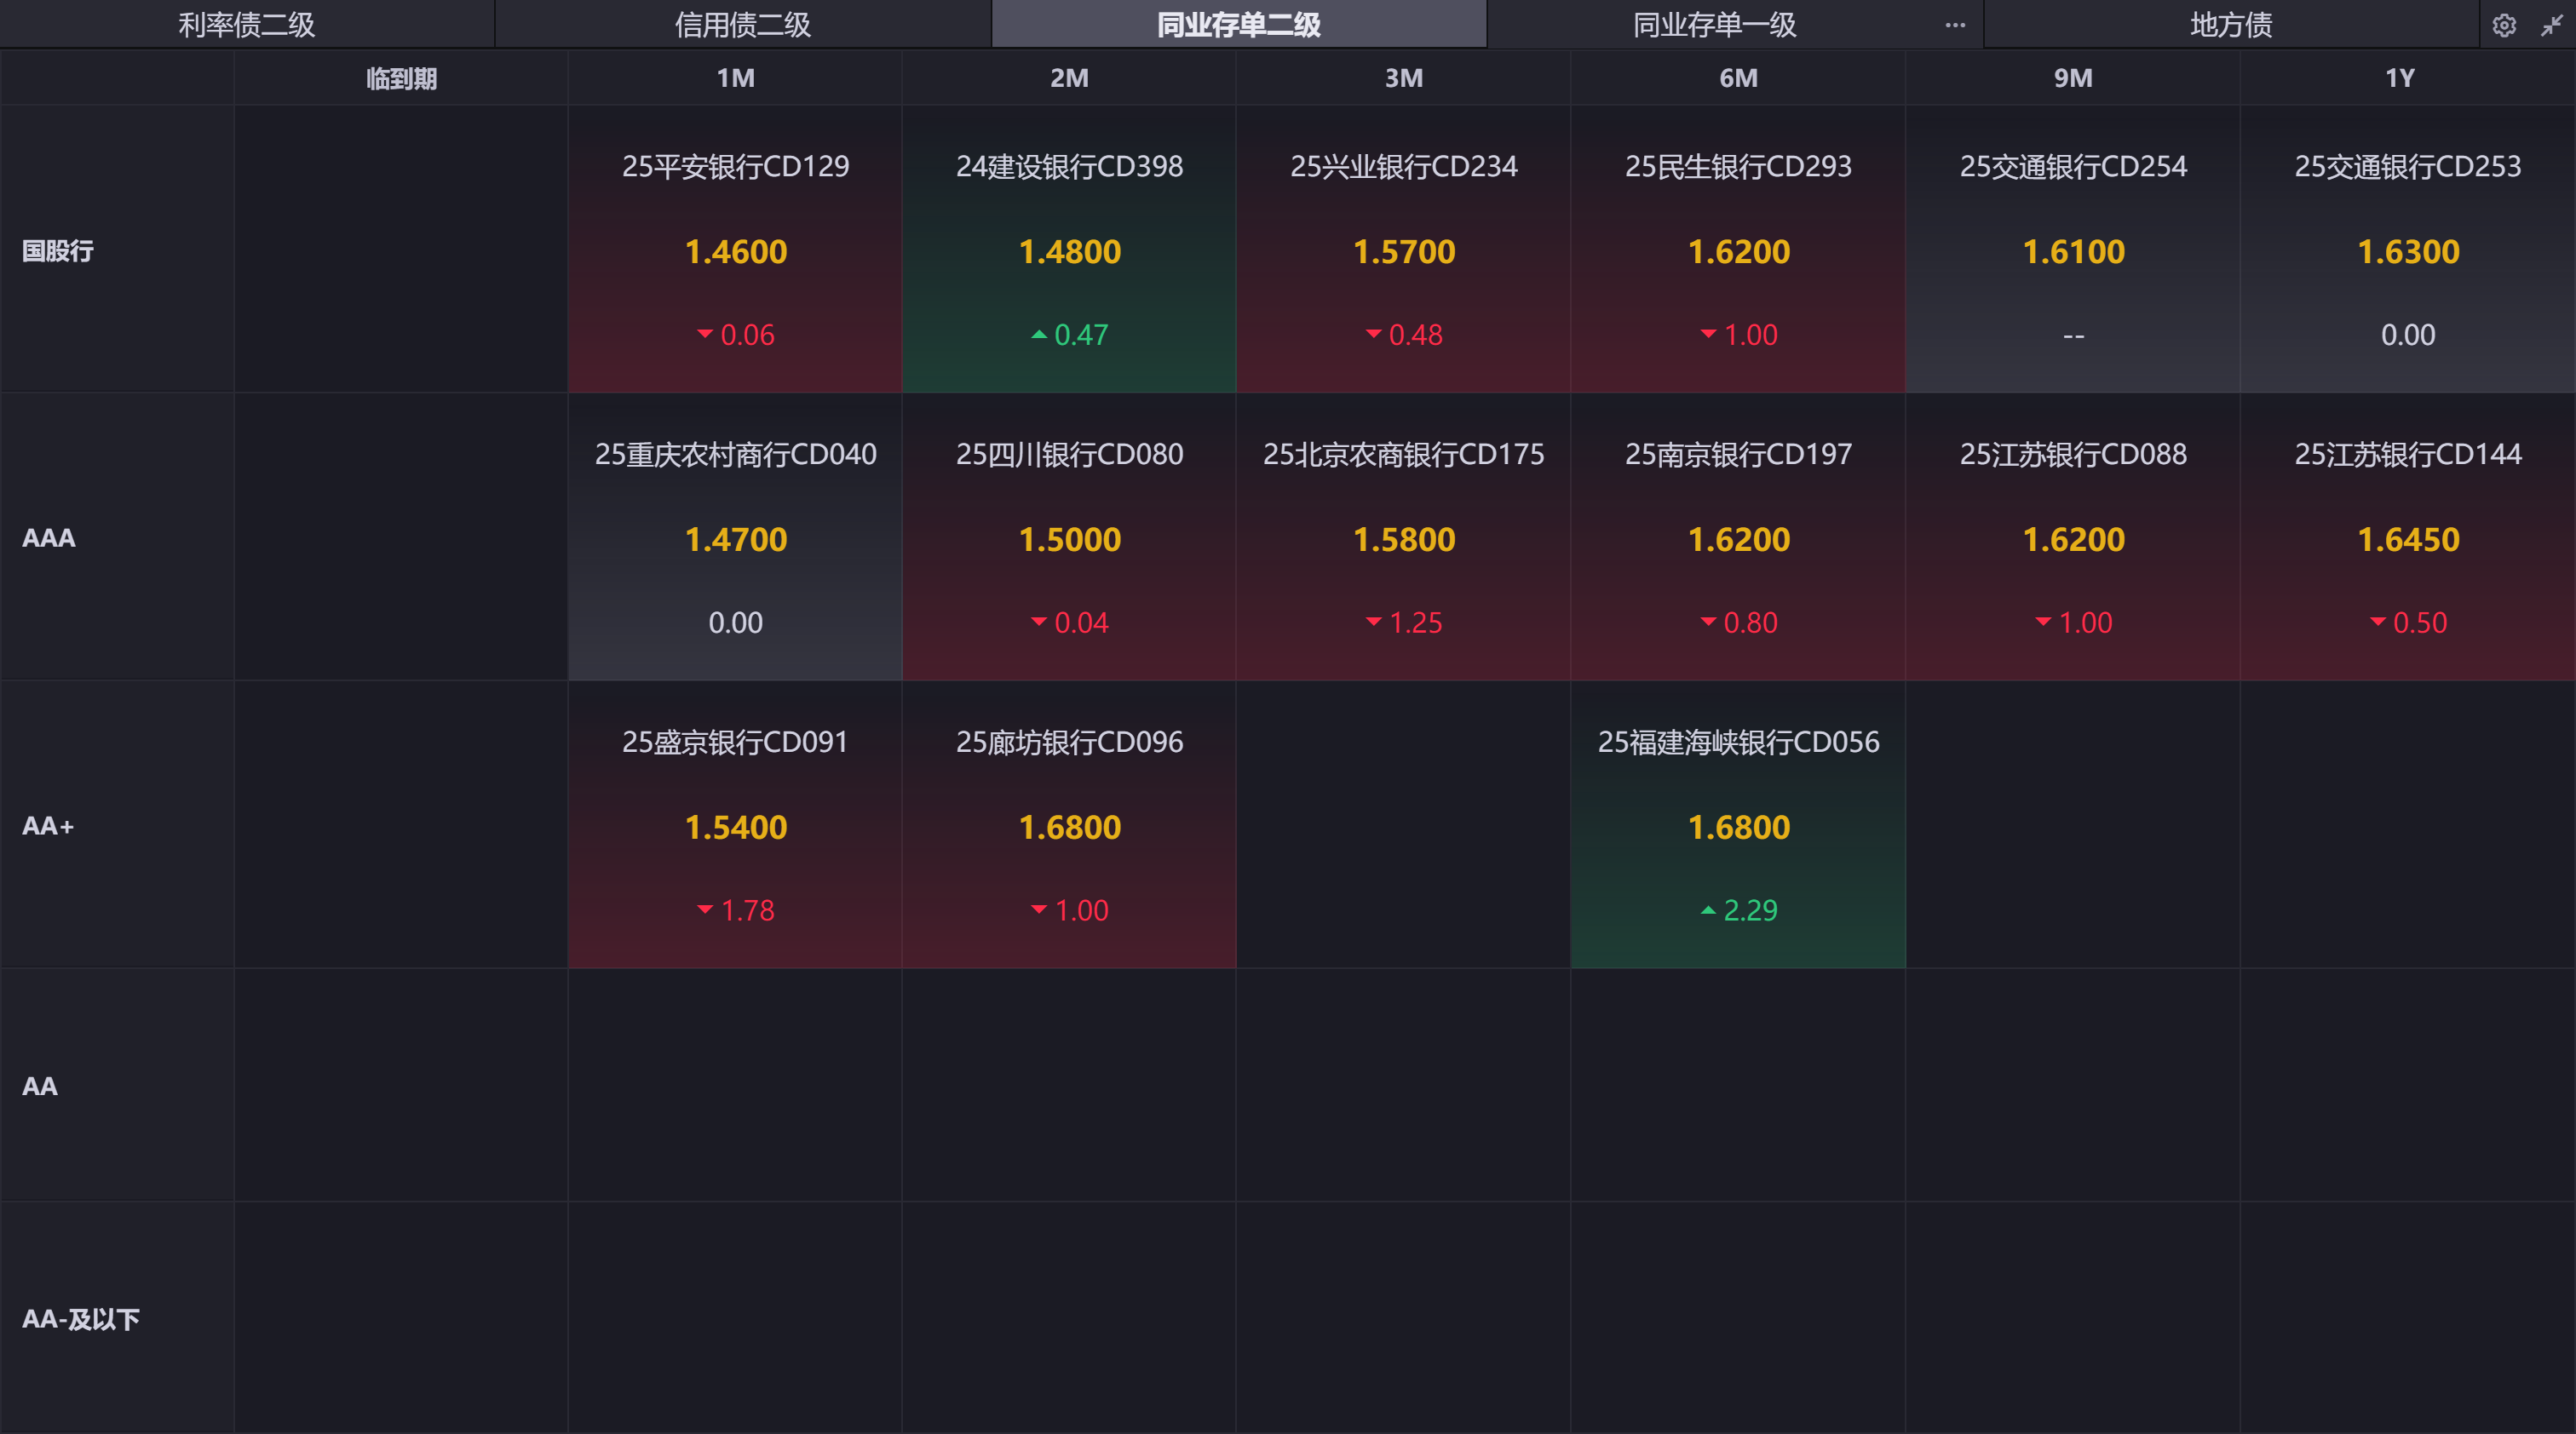Click the collapse window arrows icon
Image resolution: width=2576 pixels, height=1434 pixels.
point(2551,25)
